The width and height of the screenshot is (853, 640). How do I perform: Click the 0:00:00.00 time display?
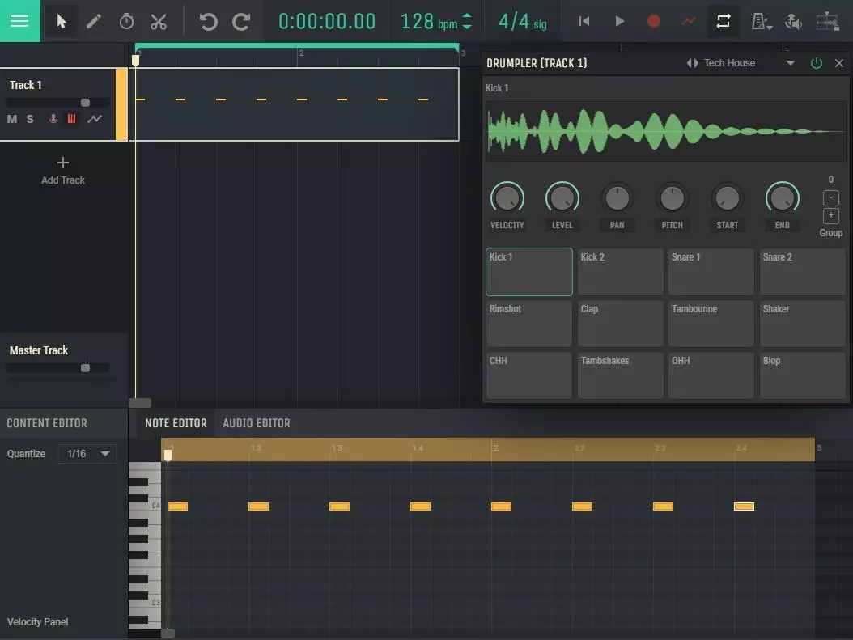click(x=326, y=22)
